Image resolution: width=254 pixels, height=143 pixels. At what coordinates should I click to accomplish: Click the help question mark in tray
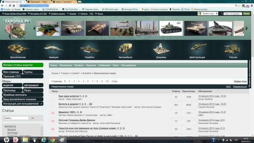(214, 140)
